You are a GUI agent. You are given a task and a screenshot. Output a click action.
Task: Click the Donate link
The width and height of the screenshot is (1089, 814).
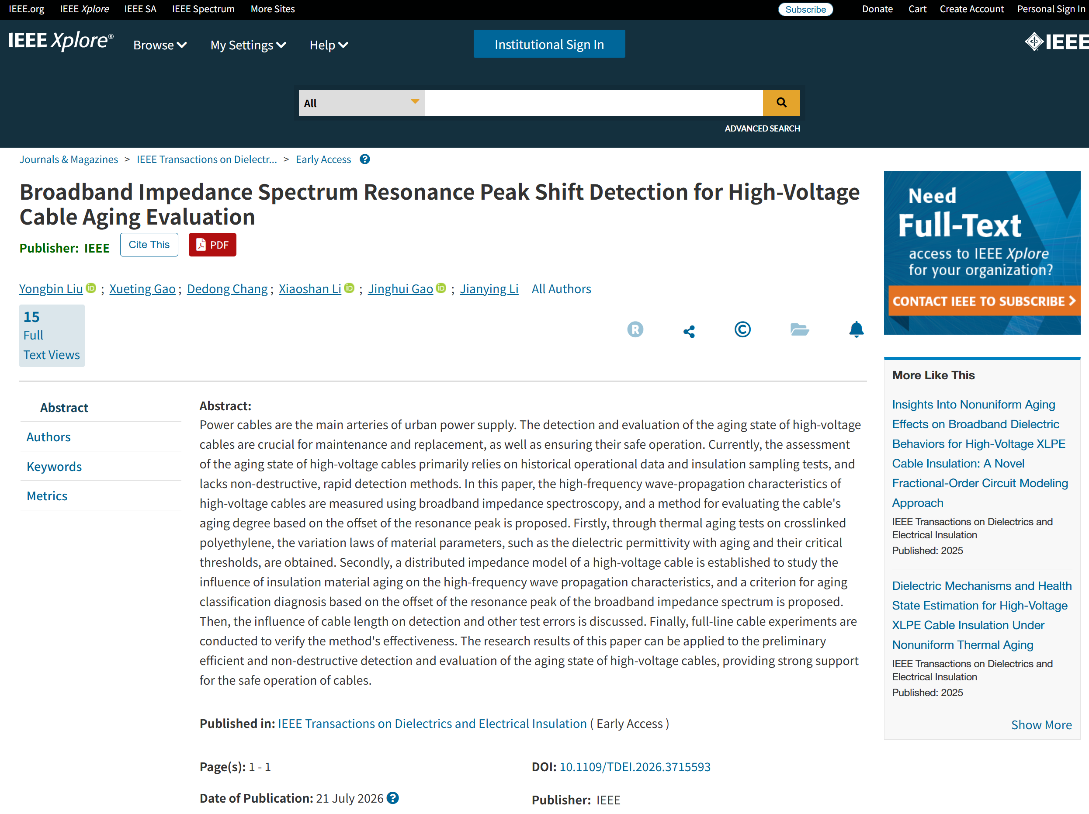pos(877,9)
